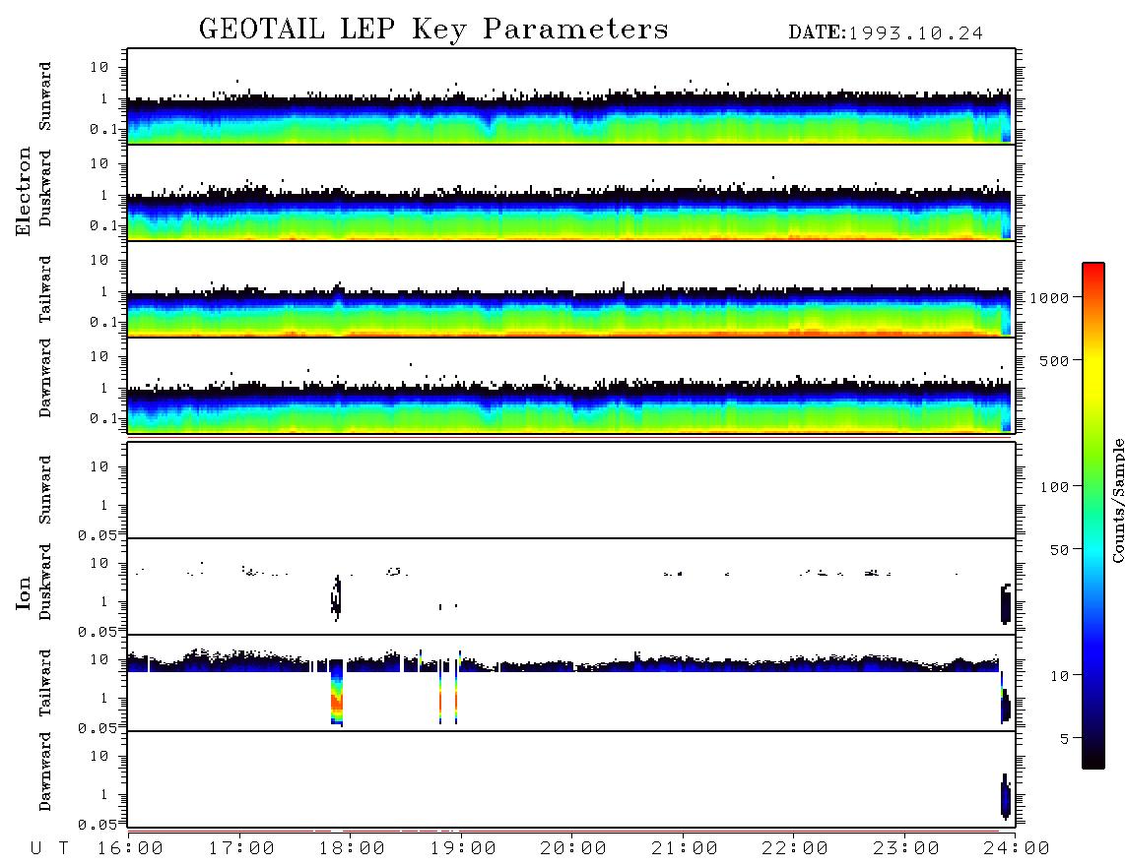The width and height of the screenshot is (1125, 866).
Task: Click the red ion burst near 18:00 in Ion Tailward
Action: point(337,699)
